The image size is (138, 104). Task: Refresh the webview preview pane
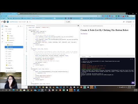tap(81, 26)
